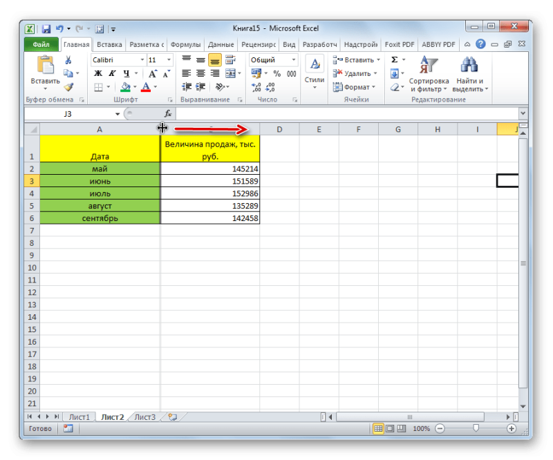
Task: Click the Удалить cells button
Action: (355, 73)
